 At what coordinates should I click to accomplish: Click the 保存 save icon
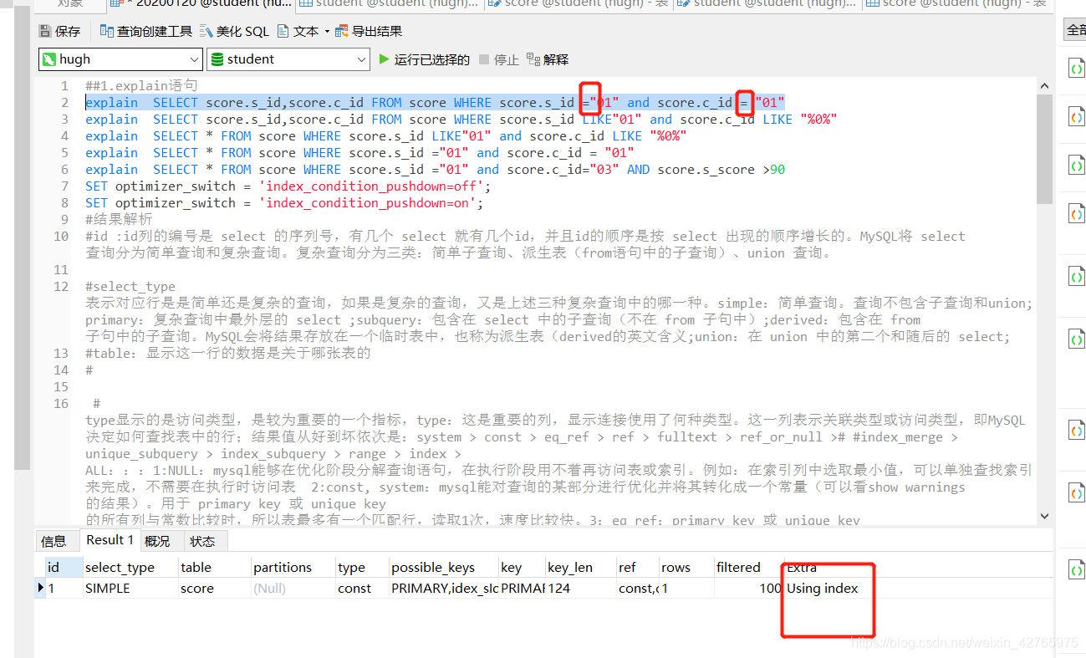[x=45, y=32]
